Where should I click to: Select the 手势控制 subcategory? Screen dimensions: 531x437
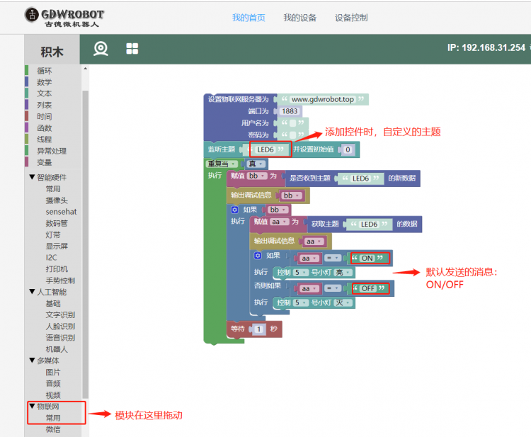60,280
